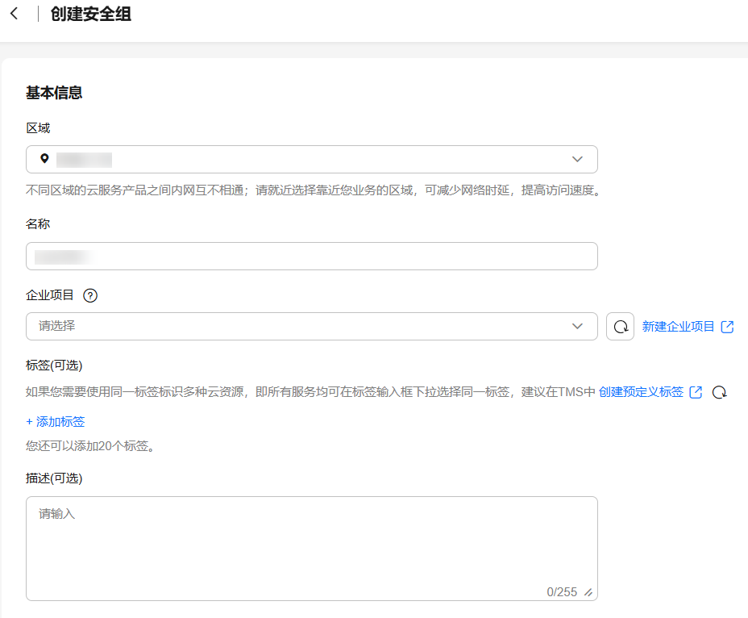Click into the 描述 text area

point(311,541)
